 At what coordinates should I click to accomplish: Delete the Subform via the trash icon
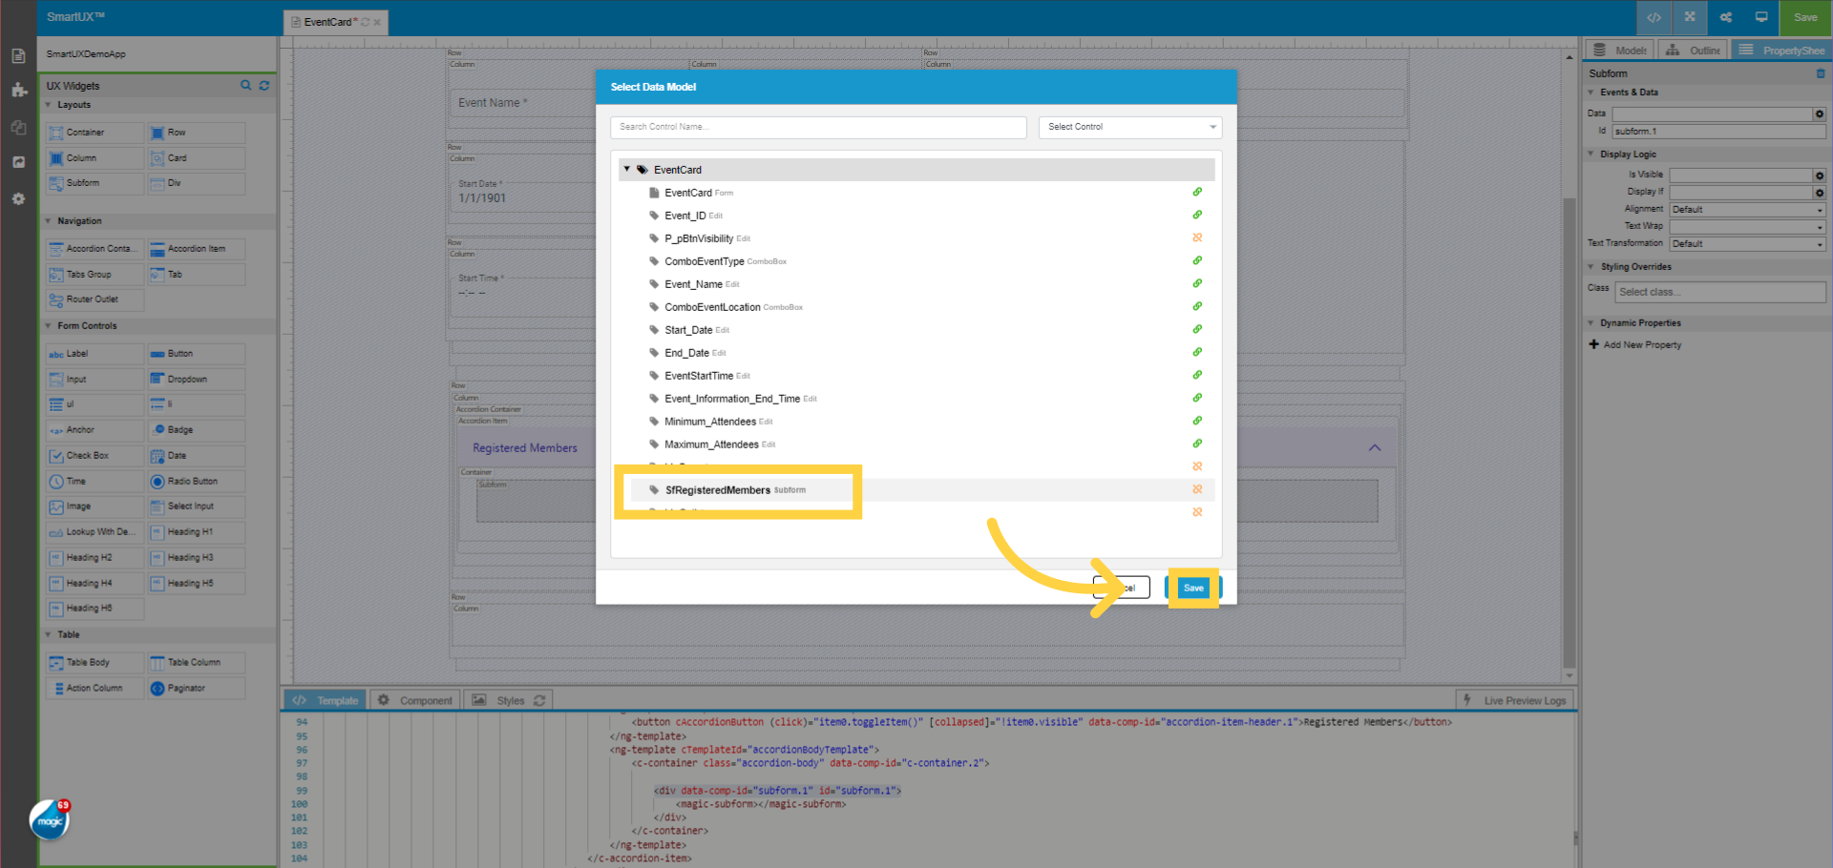(1823, 73)
